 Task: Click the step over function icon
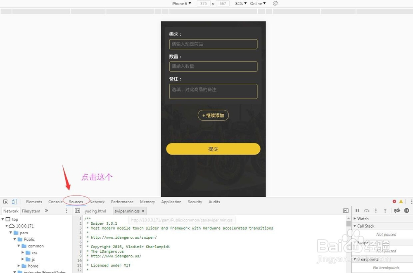pos(366,210)
